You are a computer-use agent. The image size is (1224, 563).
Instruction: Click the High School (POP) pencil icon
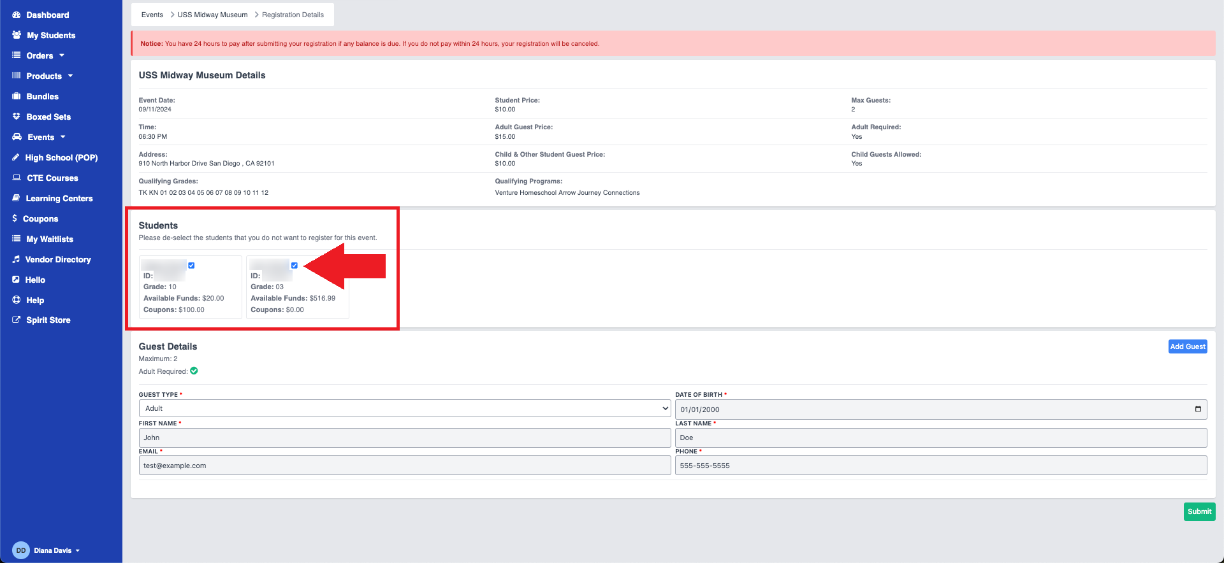point(16,157)
